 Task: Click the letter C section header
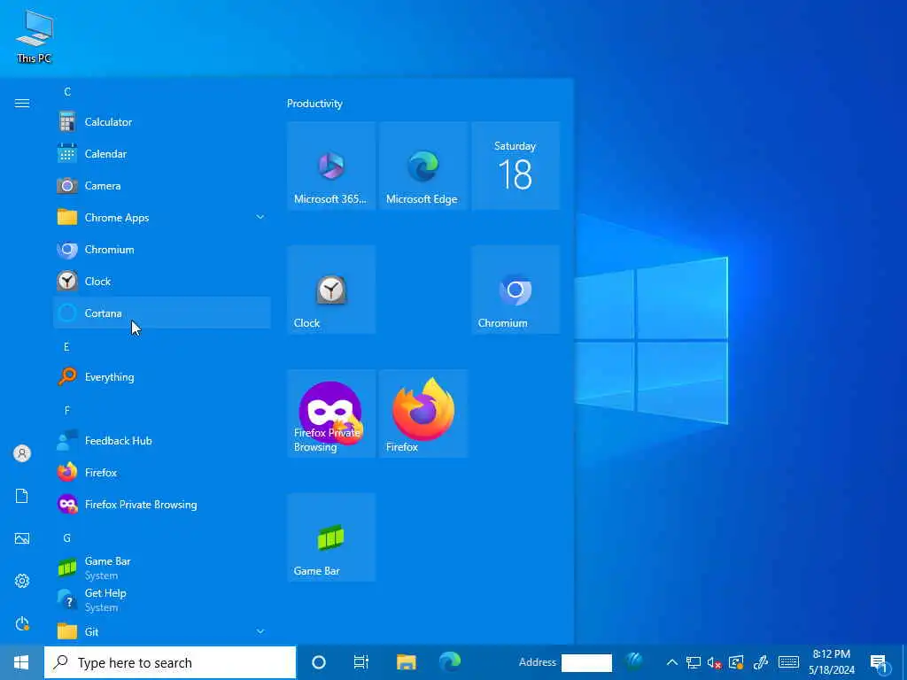[x=67, y=92]
